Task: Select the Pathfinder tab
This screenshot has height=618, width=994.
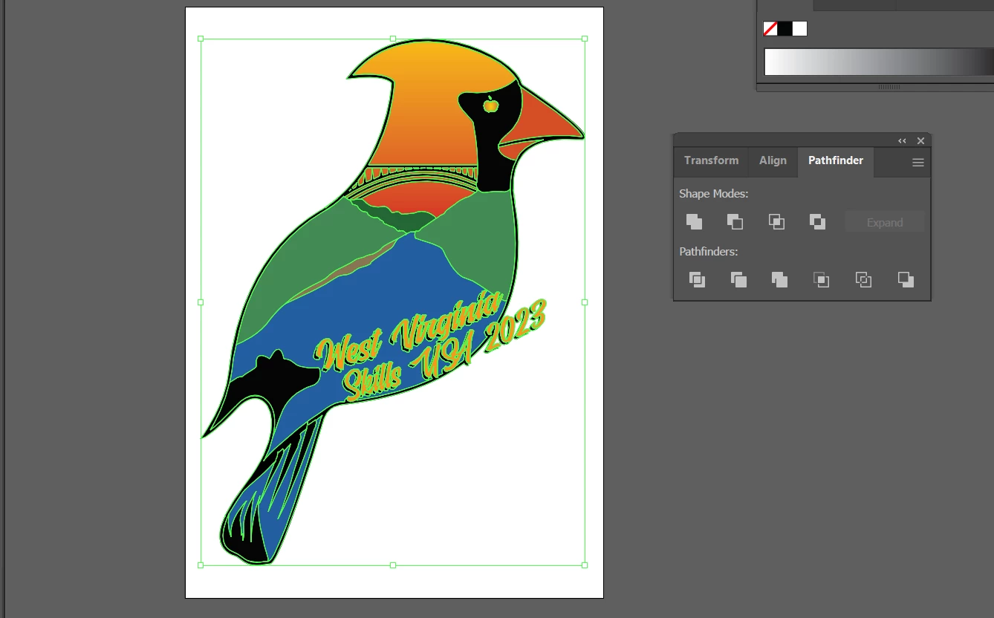Action: click(x=836, y=160)
